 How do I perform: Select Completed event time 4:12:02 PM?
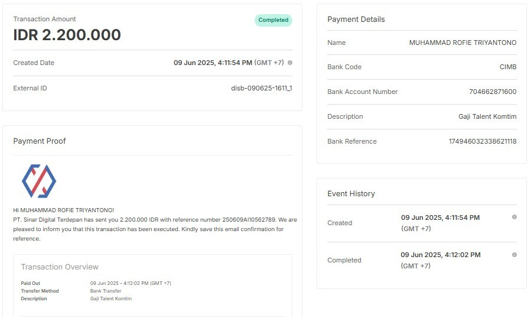point(440,255)
